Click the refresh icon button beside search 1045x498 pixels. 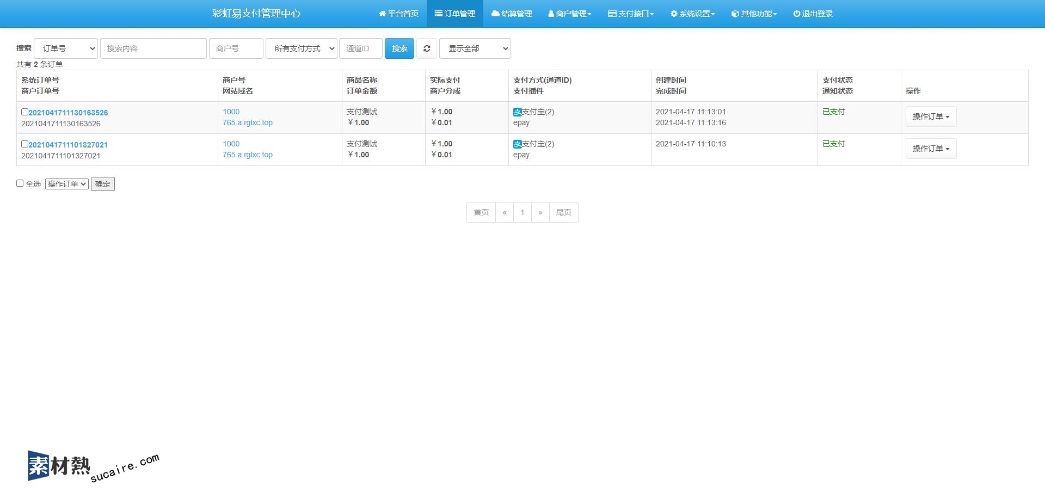[427, 48]
